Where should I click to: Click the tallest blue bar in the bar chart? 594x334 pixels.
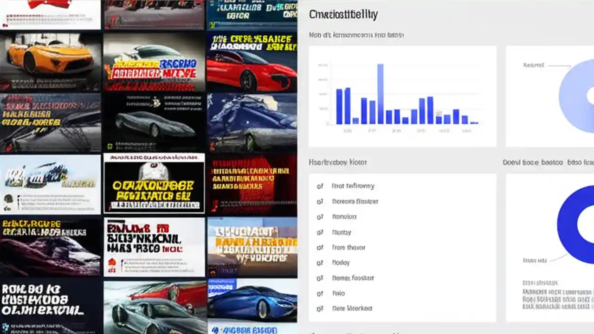click(381, 93)
